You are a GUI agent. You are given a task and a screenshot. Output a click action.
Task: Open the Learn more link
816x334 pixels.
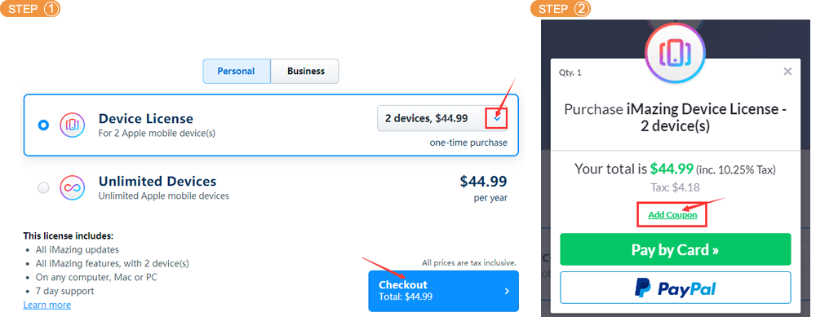pyautogui.click(x=47, y=305)
